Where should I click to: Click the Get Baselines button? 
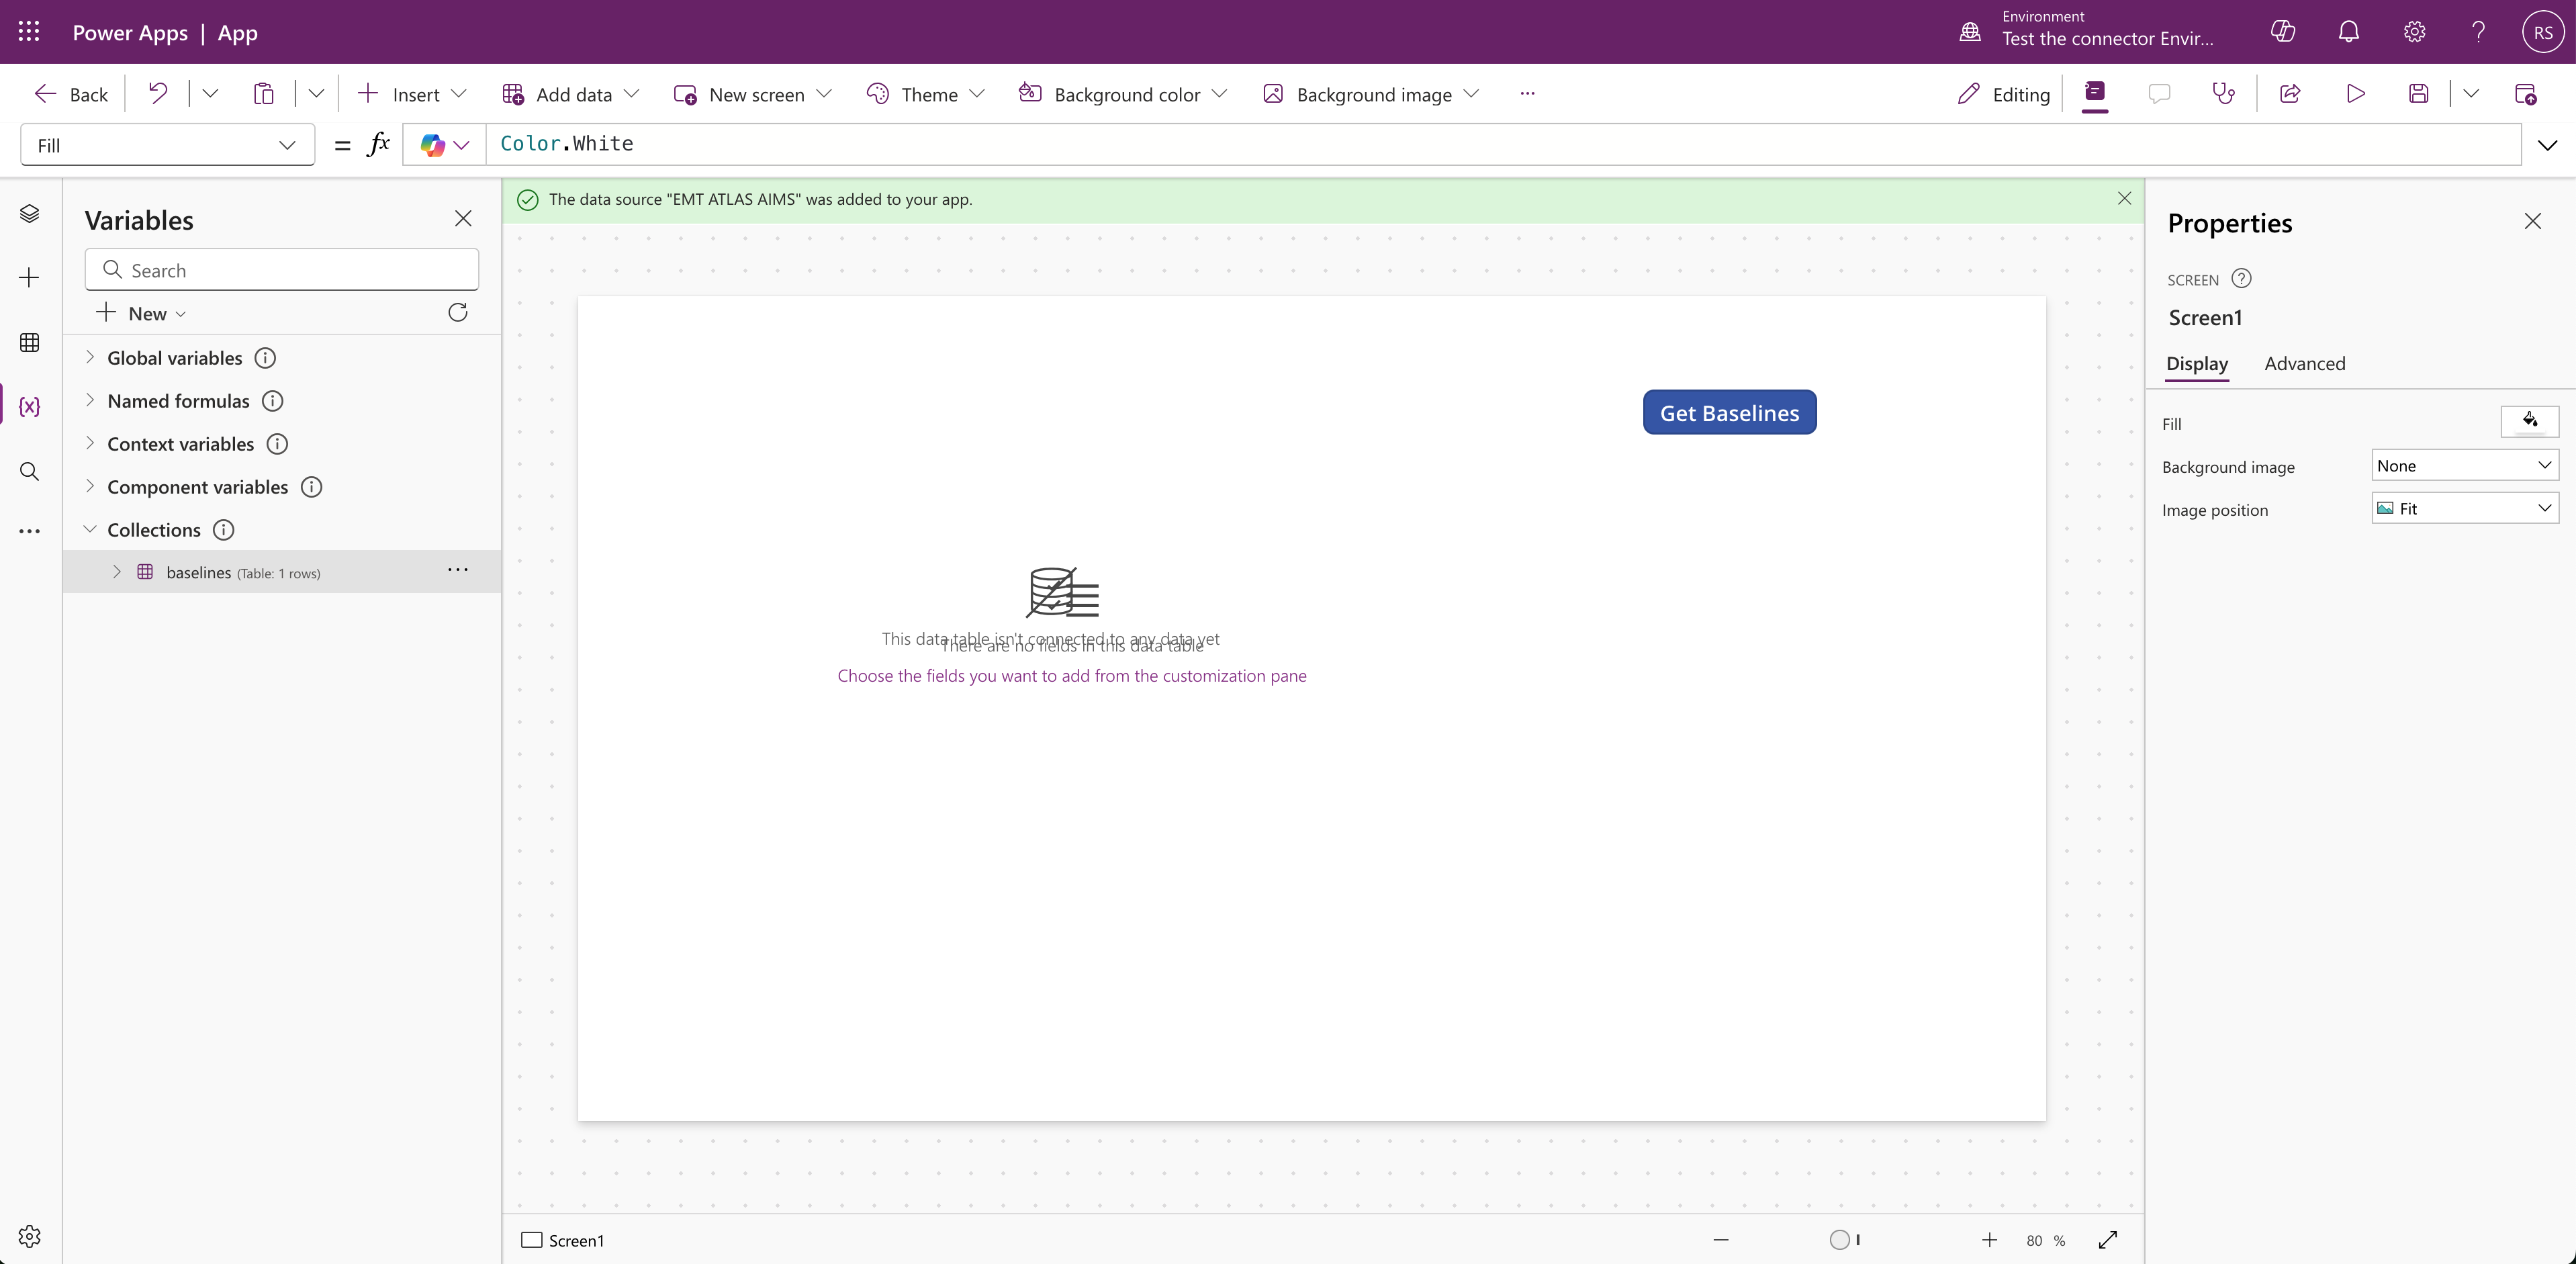point(1729,413)
